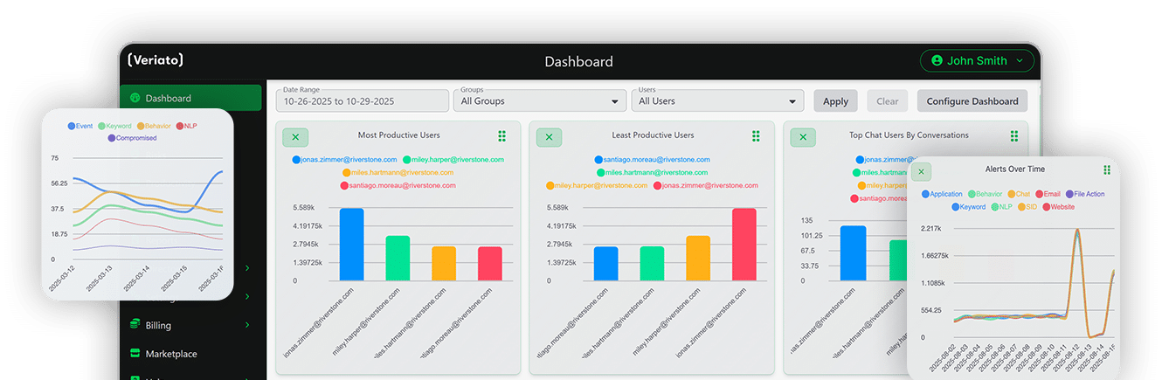Click Configure Dashboard button

click(972, 100)
